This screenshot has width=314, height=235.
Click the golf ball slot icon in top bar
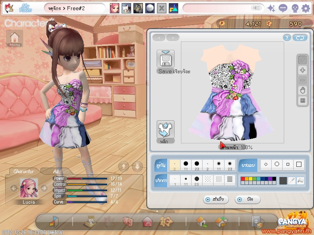click(150, 8)
